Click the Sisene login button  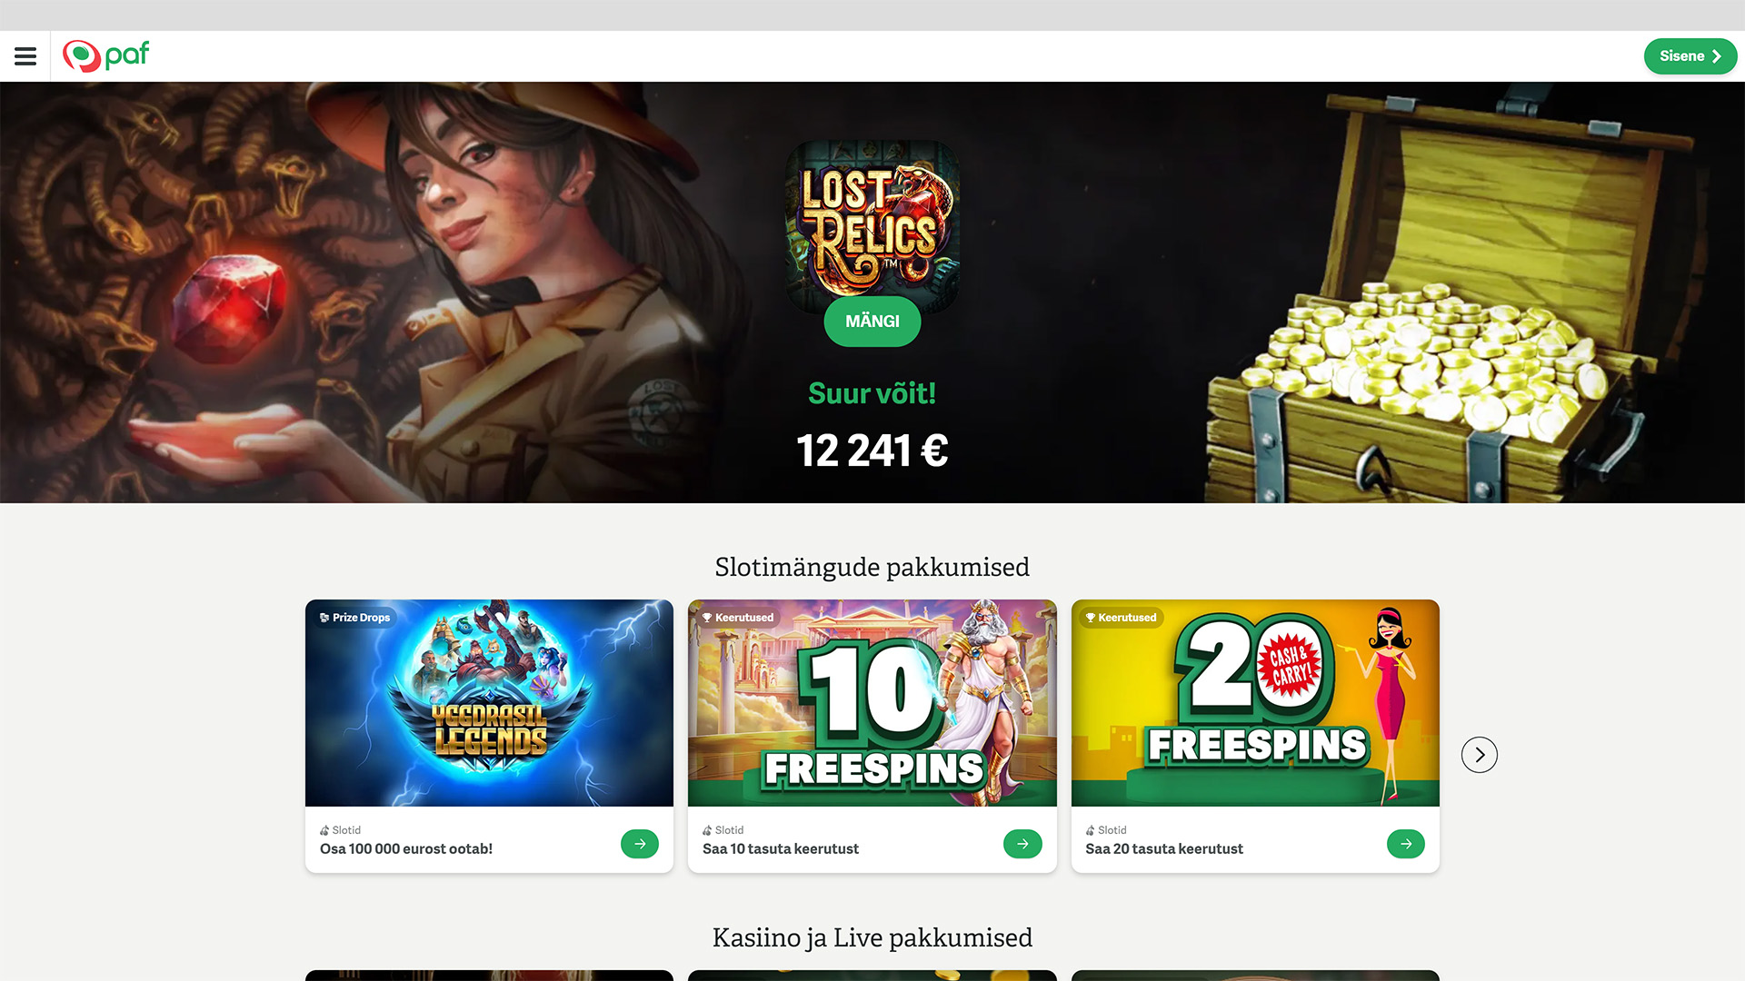(x=1690, y=56)
